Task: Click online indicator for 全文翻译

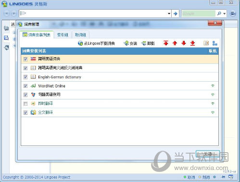Action: pos(213,112)
